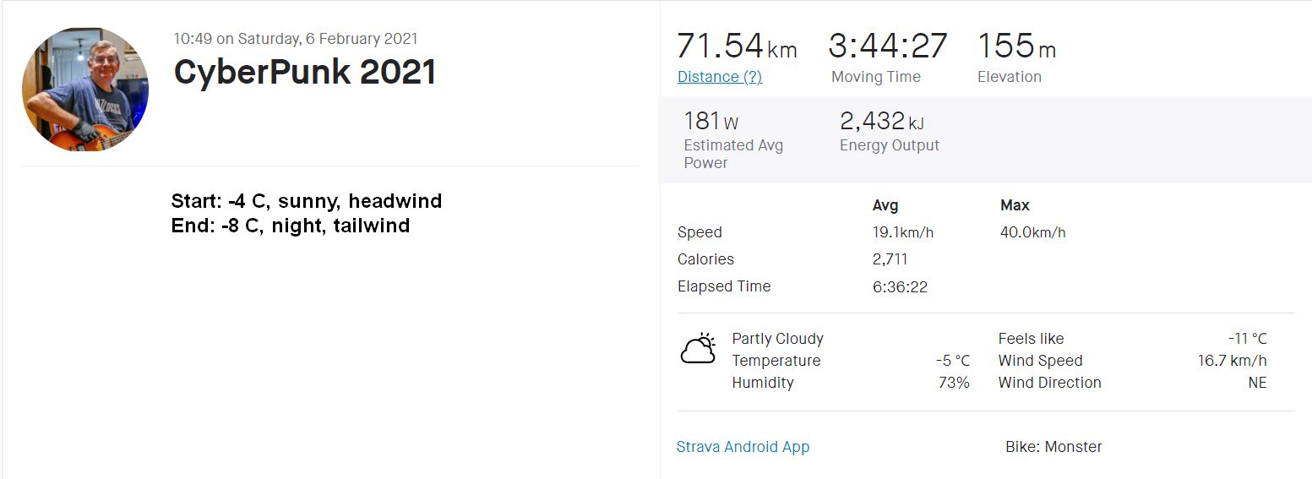Click the 6:36:22 elapsed time value
Screen dimensions: 1312x479
tap(900, 286)
